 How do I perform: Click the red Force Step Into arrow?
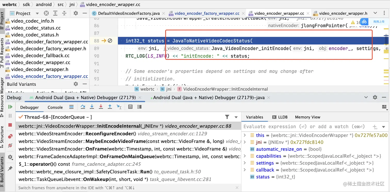101,107
